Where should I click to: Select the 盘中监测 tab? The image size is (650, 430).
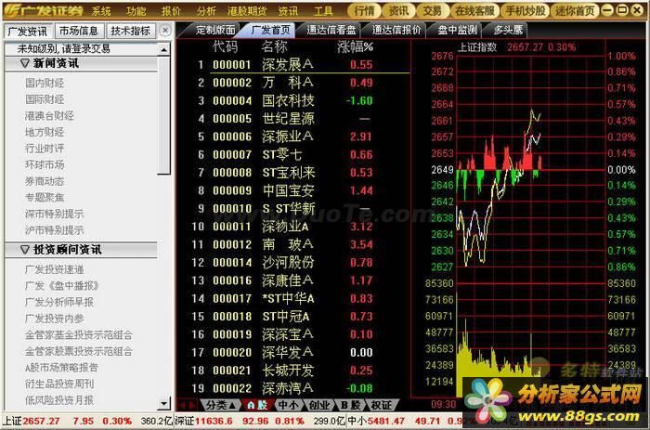pyautogui.click(x=457, y=30)
